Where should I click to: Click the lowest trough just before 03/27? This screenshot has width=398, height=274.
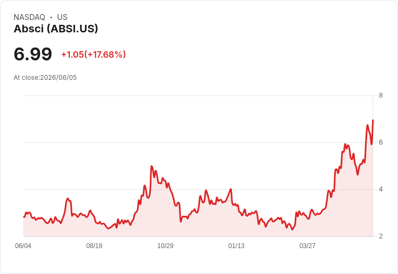pyautogui.click(x=293, y=229)
